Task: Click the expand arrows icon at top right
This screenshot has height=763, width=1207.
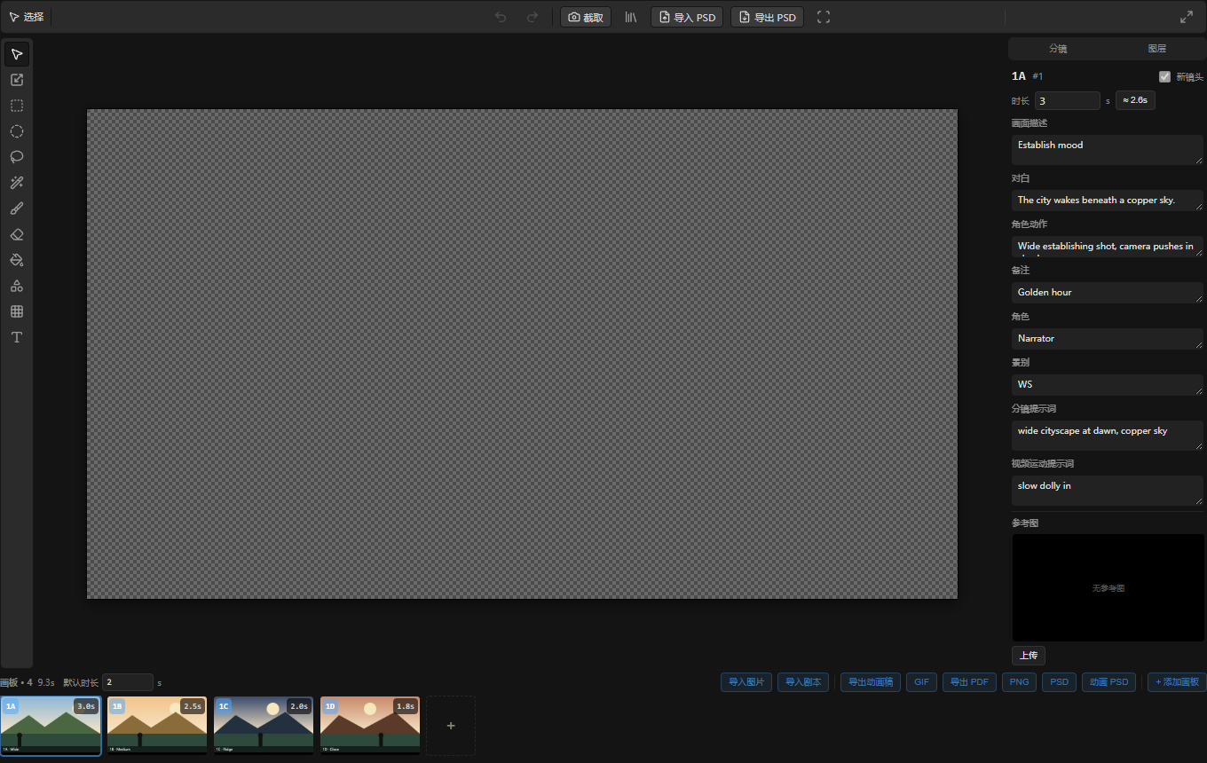Action: click(1187, 17)
